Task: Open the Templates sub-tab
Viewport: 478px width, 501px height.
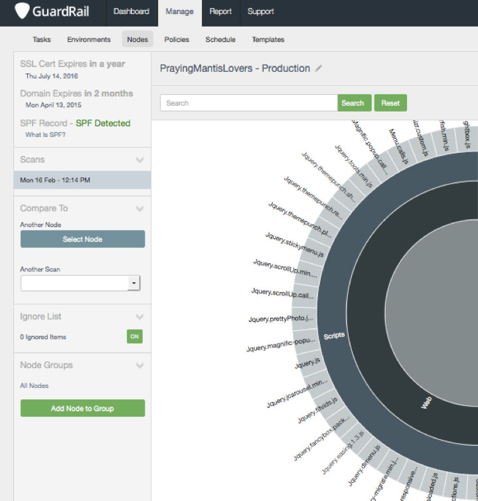Action: (x=268, y=39)
